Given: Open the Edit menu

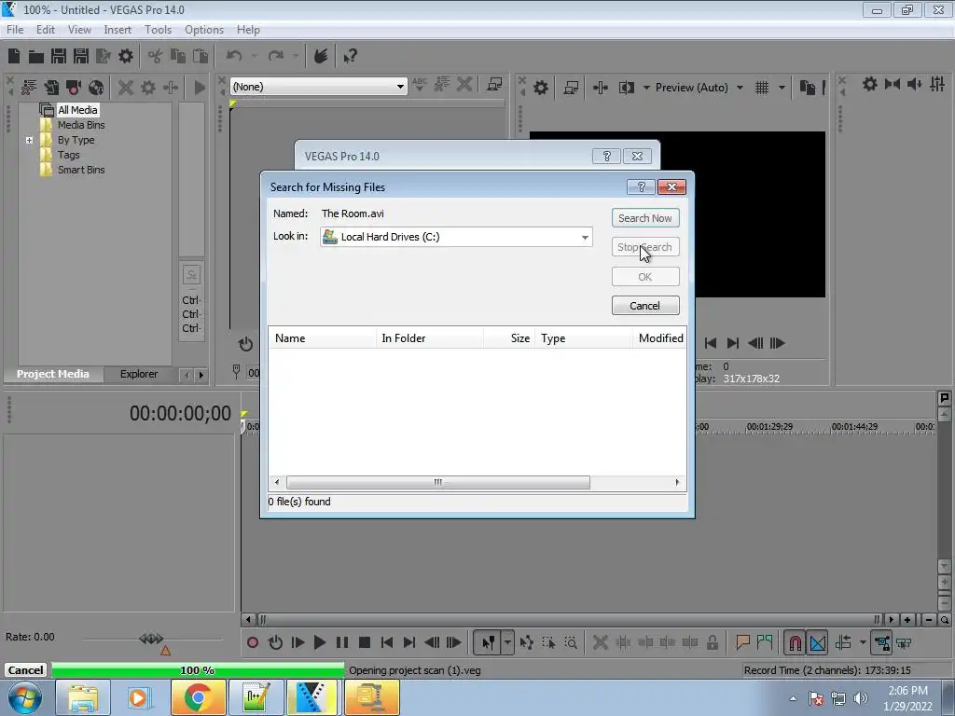Looking at the screenshot, I should (45, 29).
